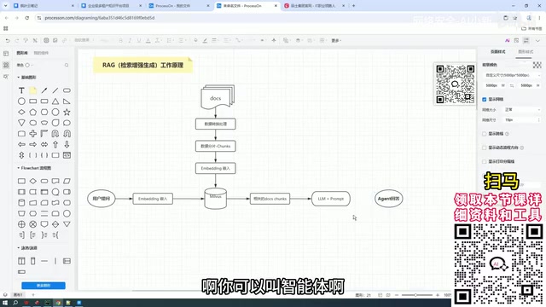Switch to the third browser tab ProcessOn

(x=177, y=6)
